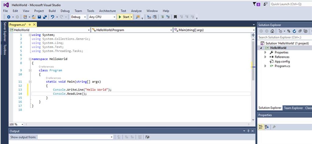Click the Quick Launch search box

pos(291,4)
